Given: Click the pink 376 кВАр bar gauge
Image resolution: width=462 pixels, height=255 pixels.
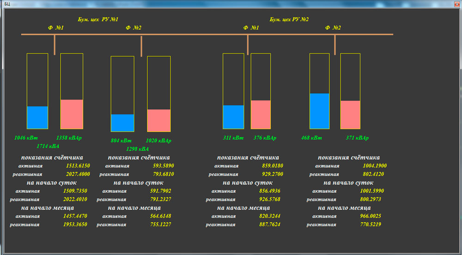Looking at the screenshot, I should tap(261, 114).
